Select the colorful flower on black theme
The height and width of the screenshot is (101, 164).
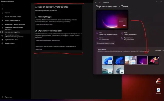154,60
